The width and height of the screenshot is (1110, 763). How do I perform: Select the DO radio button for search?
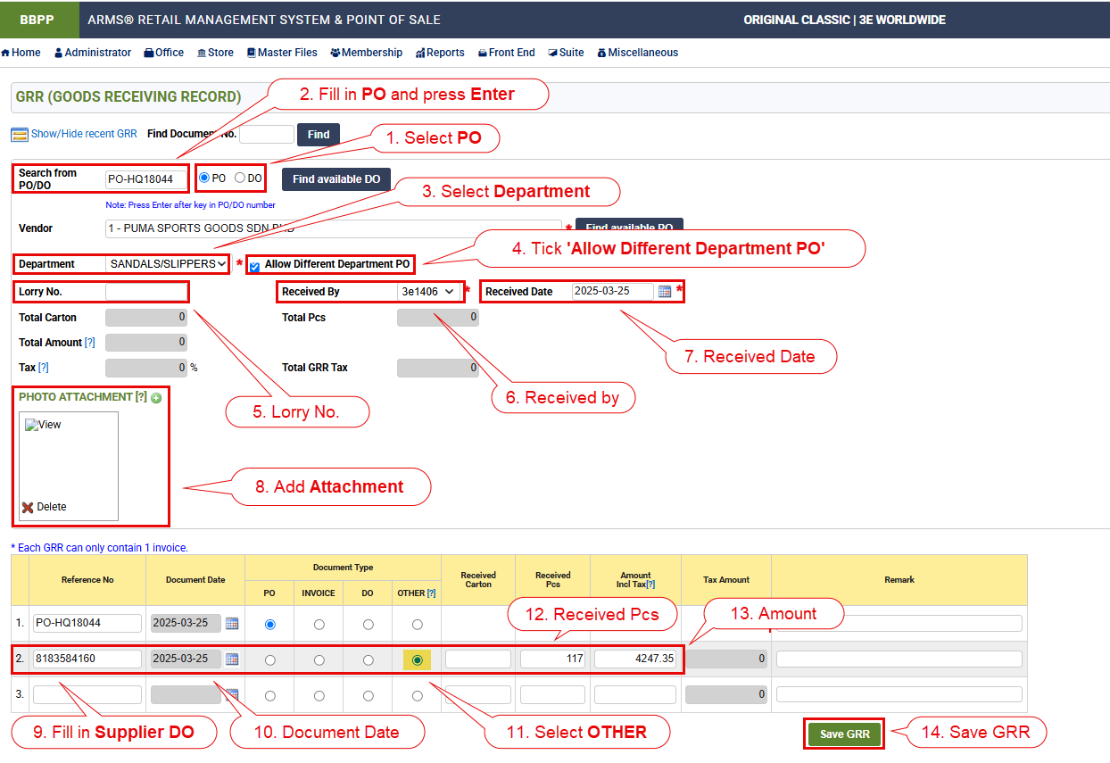pyautogui.click(x=239, y=178)
